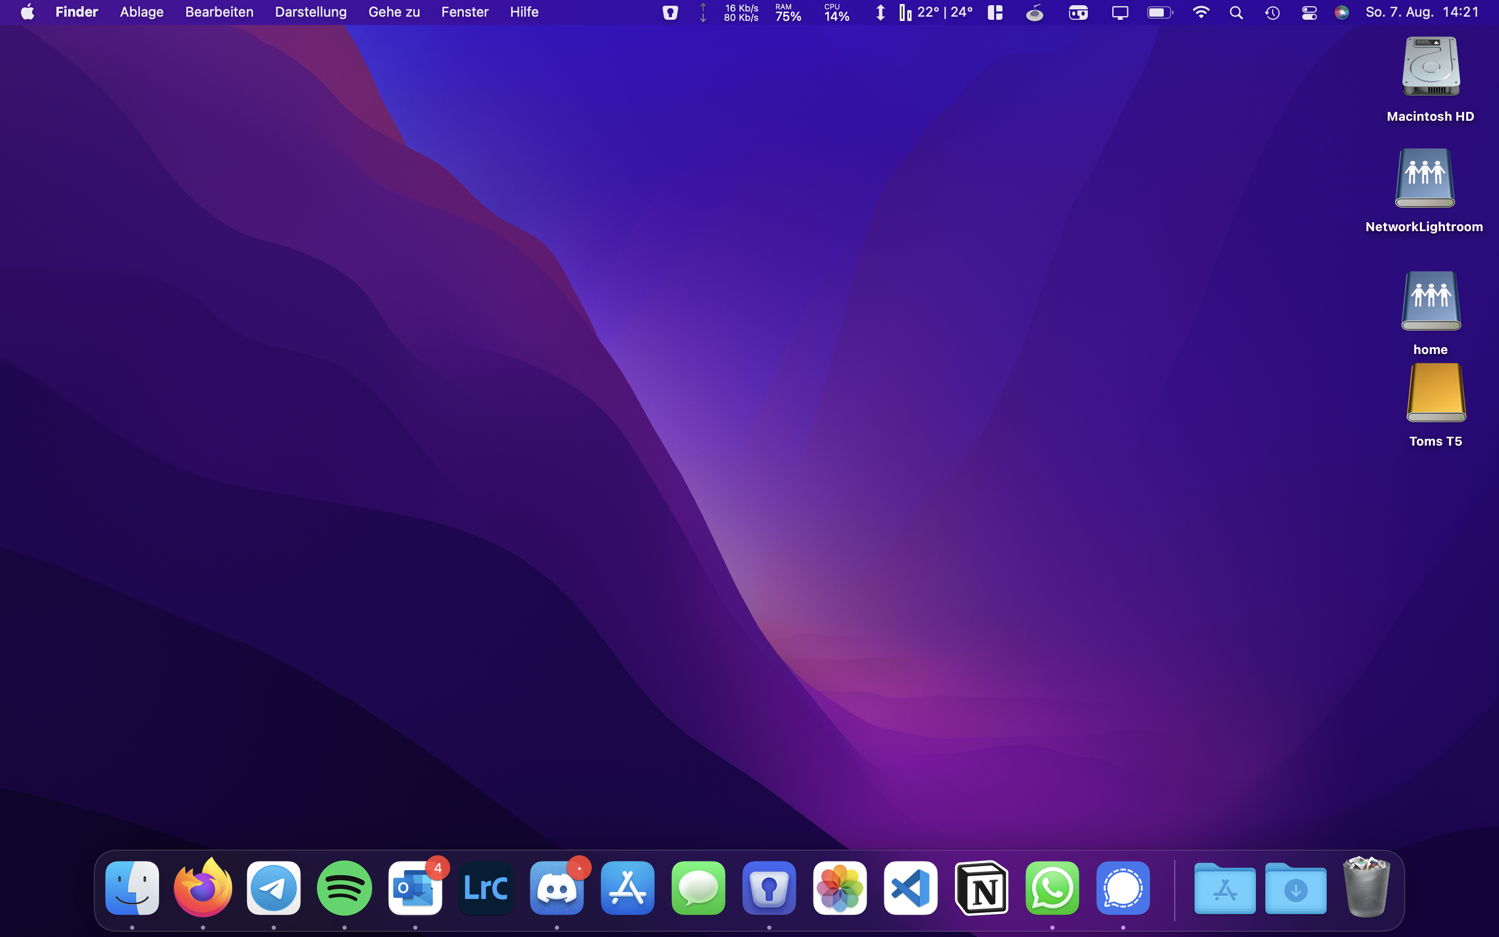The width and height of the screenshot is (1499, 937).
Task: Open Spotlight search magnifier
Action: [x=1236, y=12]
